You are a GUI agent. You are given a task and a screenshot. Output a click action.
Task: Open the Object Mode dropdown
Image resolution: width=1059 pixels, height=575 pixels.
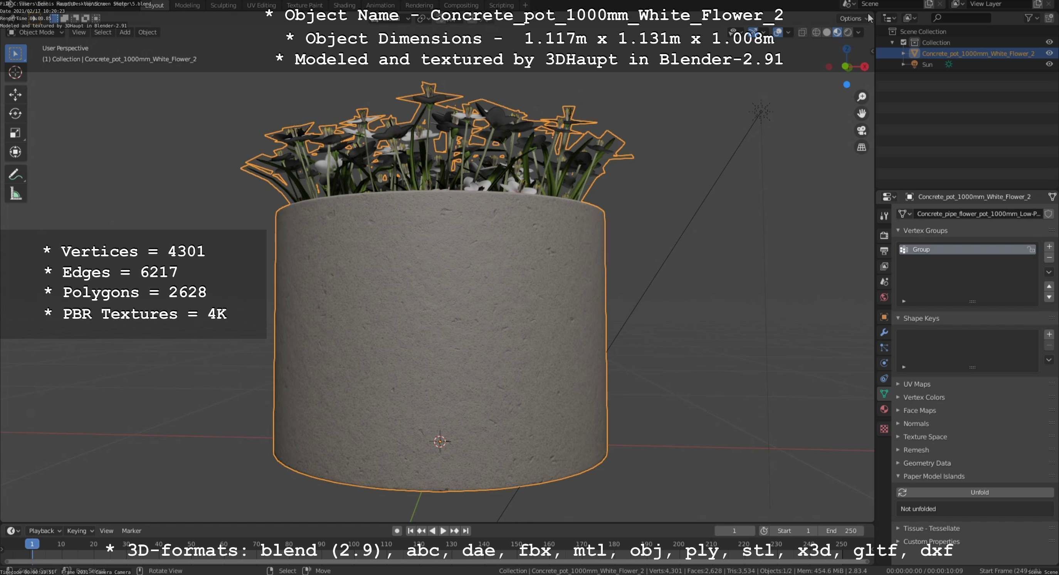click(x=36, y=32)
